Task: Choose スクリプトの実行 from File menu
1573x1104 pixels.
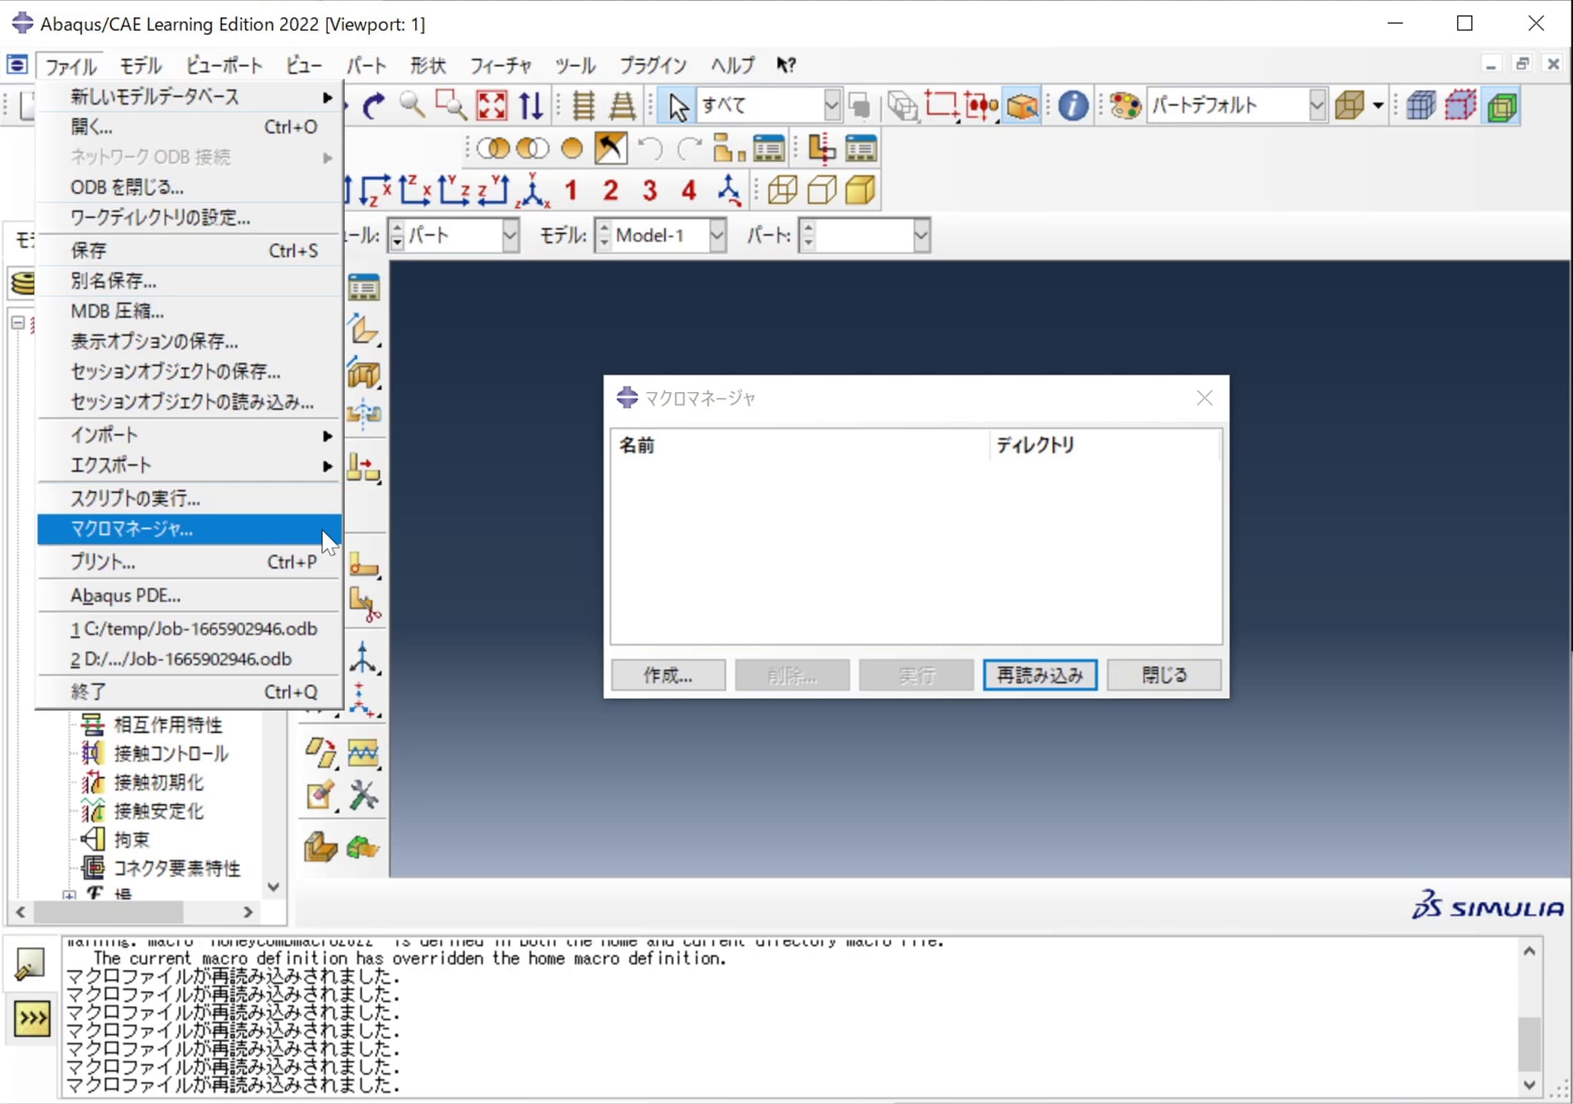Action: click(x=136, y=498)
